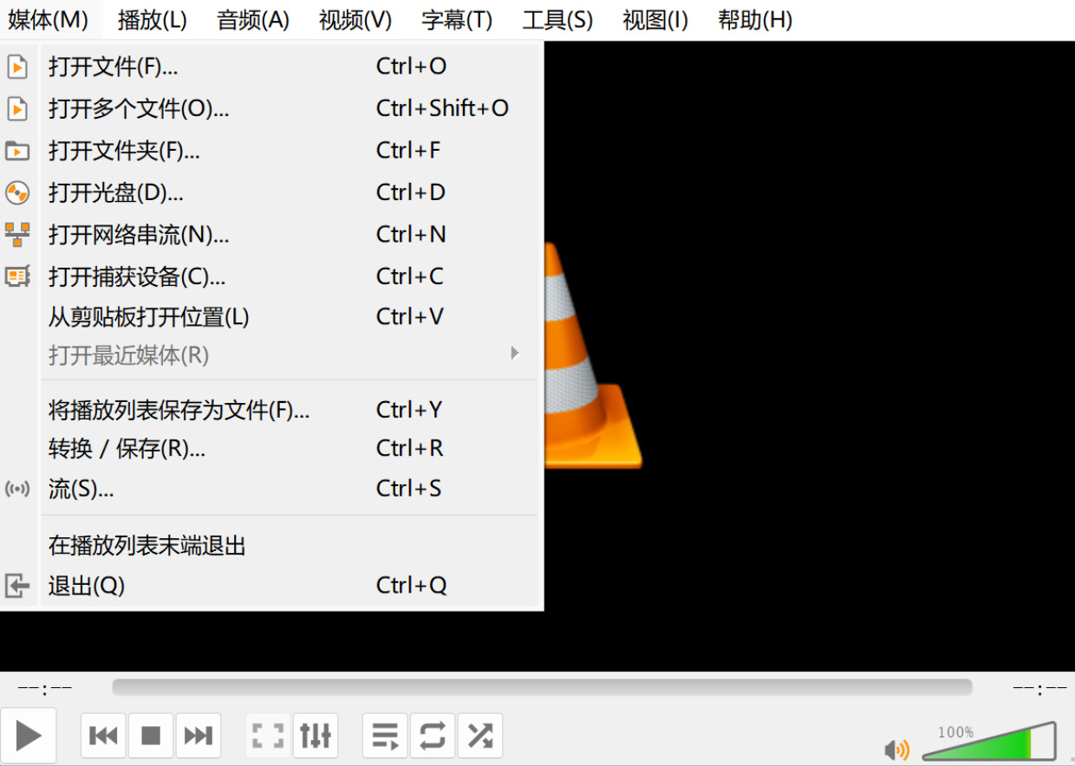1075x766 pixels.
Task: Open the 字幕(T) menu
Action: 457,20
